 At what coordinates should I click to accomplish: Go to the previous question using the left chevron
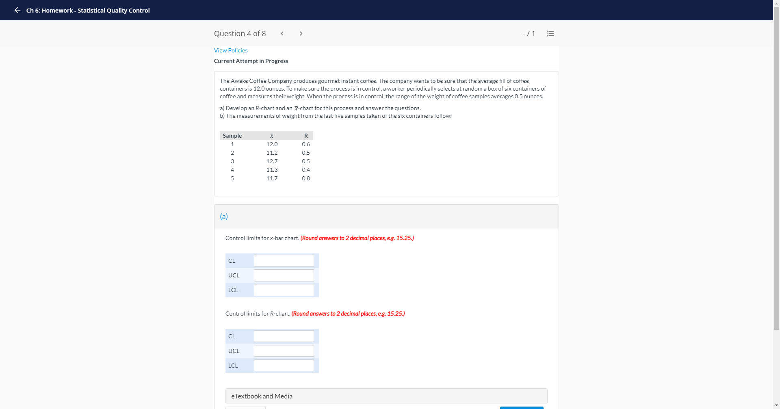click(282, 33)
